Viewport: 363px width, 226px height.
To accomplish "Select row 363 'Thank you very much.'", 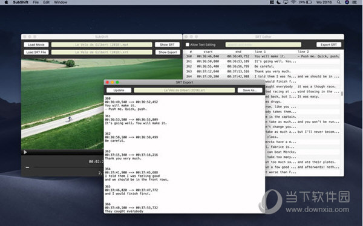I will (x=261, y=71).
